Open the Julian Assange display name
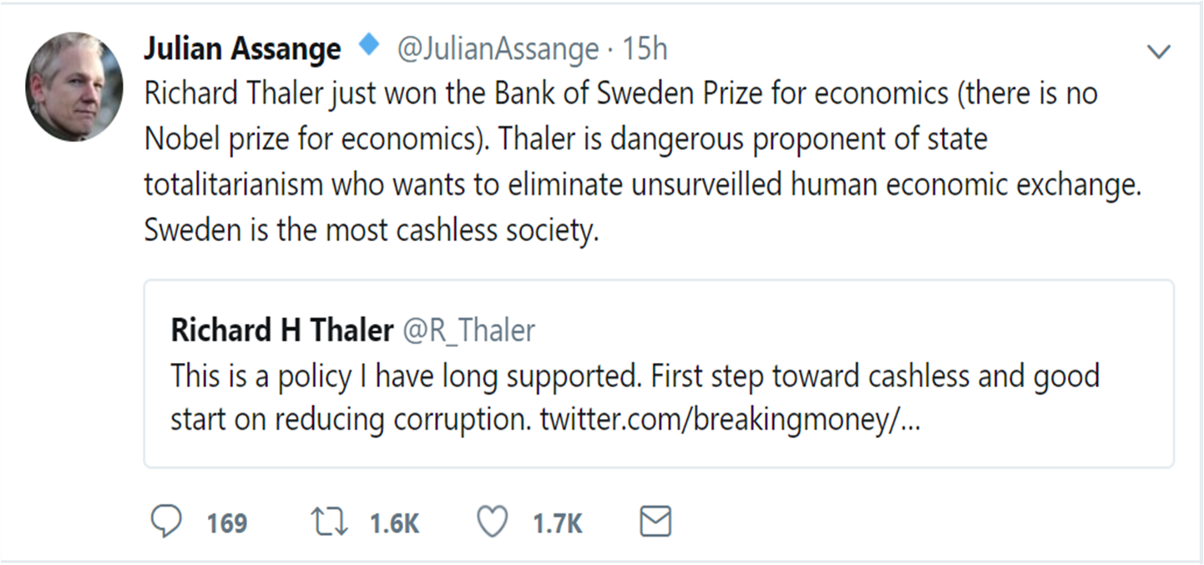Image resolution: width=1204 pixels, height=565 pixels. click(x=242, y=49)
